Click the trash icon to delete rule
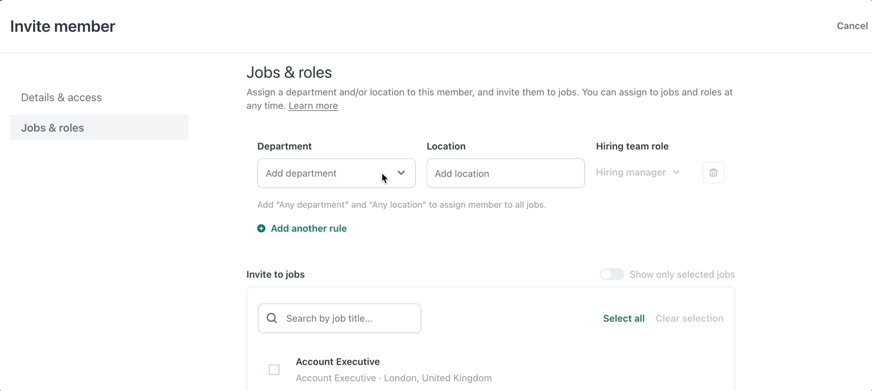The width and height of the screenshot is (872, 391). tap(713, 173)
